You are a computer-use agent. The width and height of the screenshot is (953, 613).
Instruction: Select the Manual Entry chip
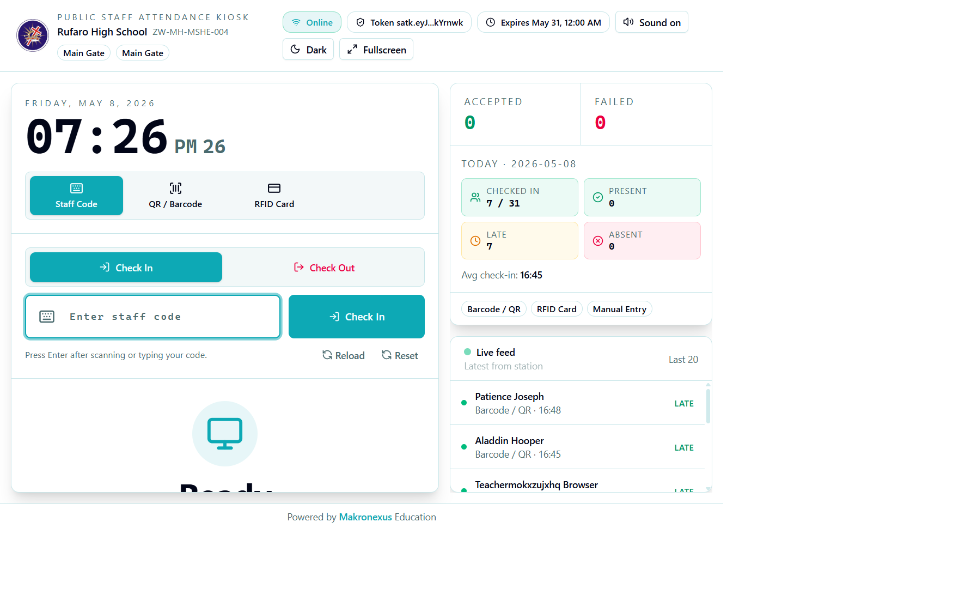point(620,309)
